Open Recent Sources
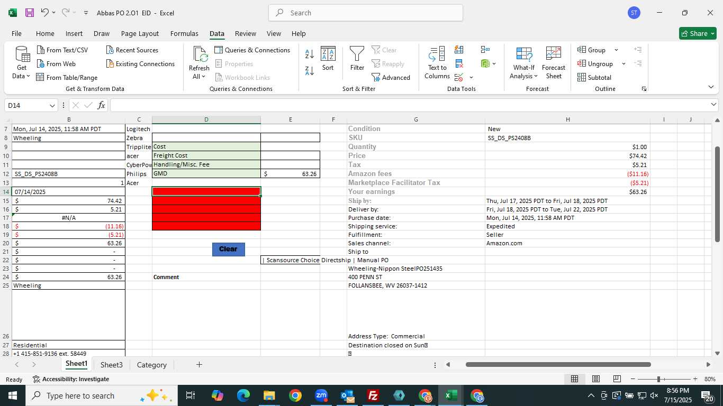The image size is (723, 406). coord(132,50)
